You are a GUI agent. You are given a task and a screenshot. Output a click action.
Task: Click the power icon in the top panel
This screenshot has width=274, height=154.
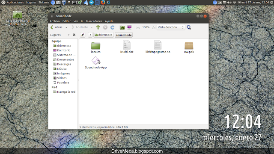(271, 3)
